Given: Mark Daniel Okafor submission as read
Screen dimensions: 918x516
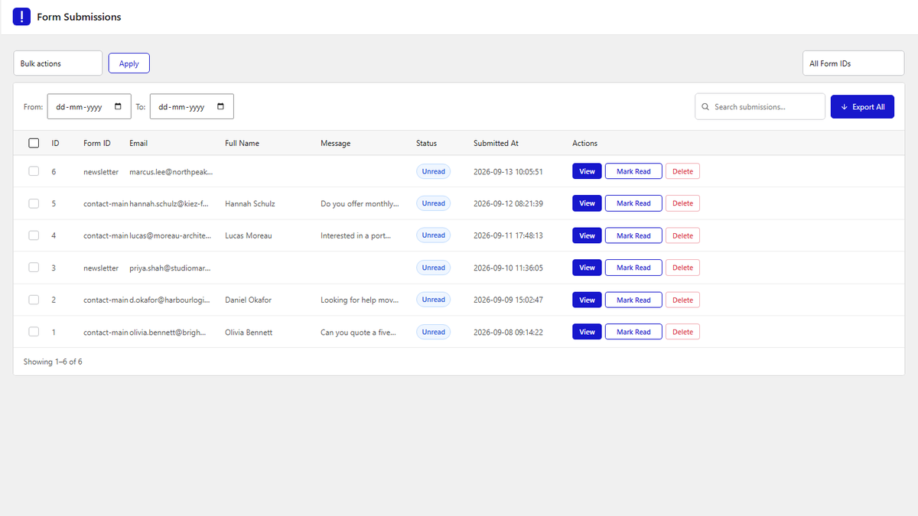Looking at the screenshot, I should pyautogui.click(x=633, y=300).
